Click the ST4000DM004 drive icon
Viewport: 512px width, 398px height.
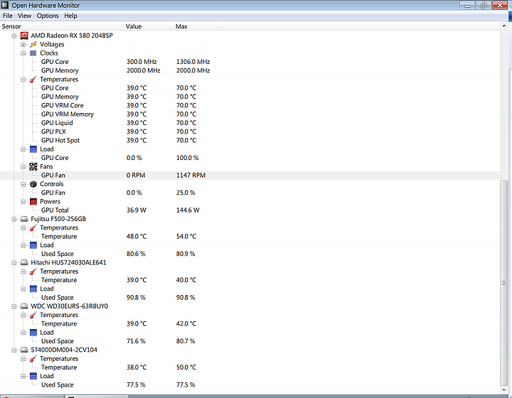tap(24, 350)
